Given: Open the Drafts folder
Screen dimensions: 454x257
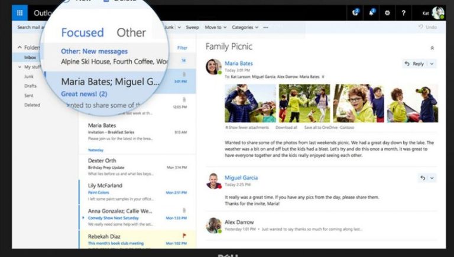Looking at the screenshot, I should click(30, 85).
